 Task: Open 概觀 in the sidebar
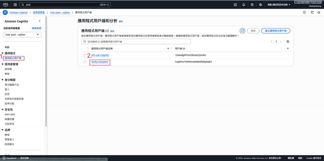7,47
